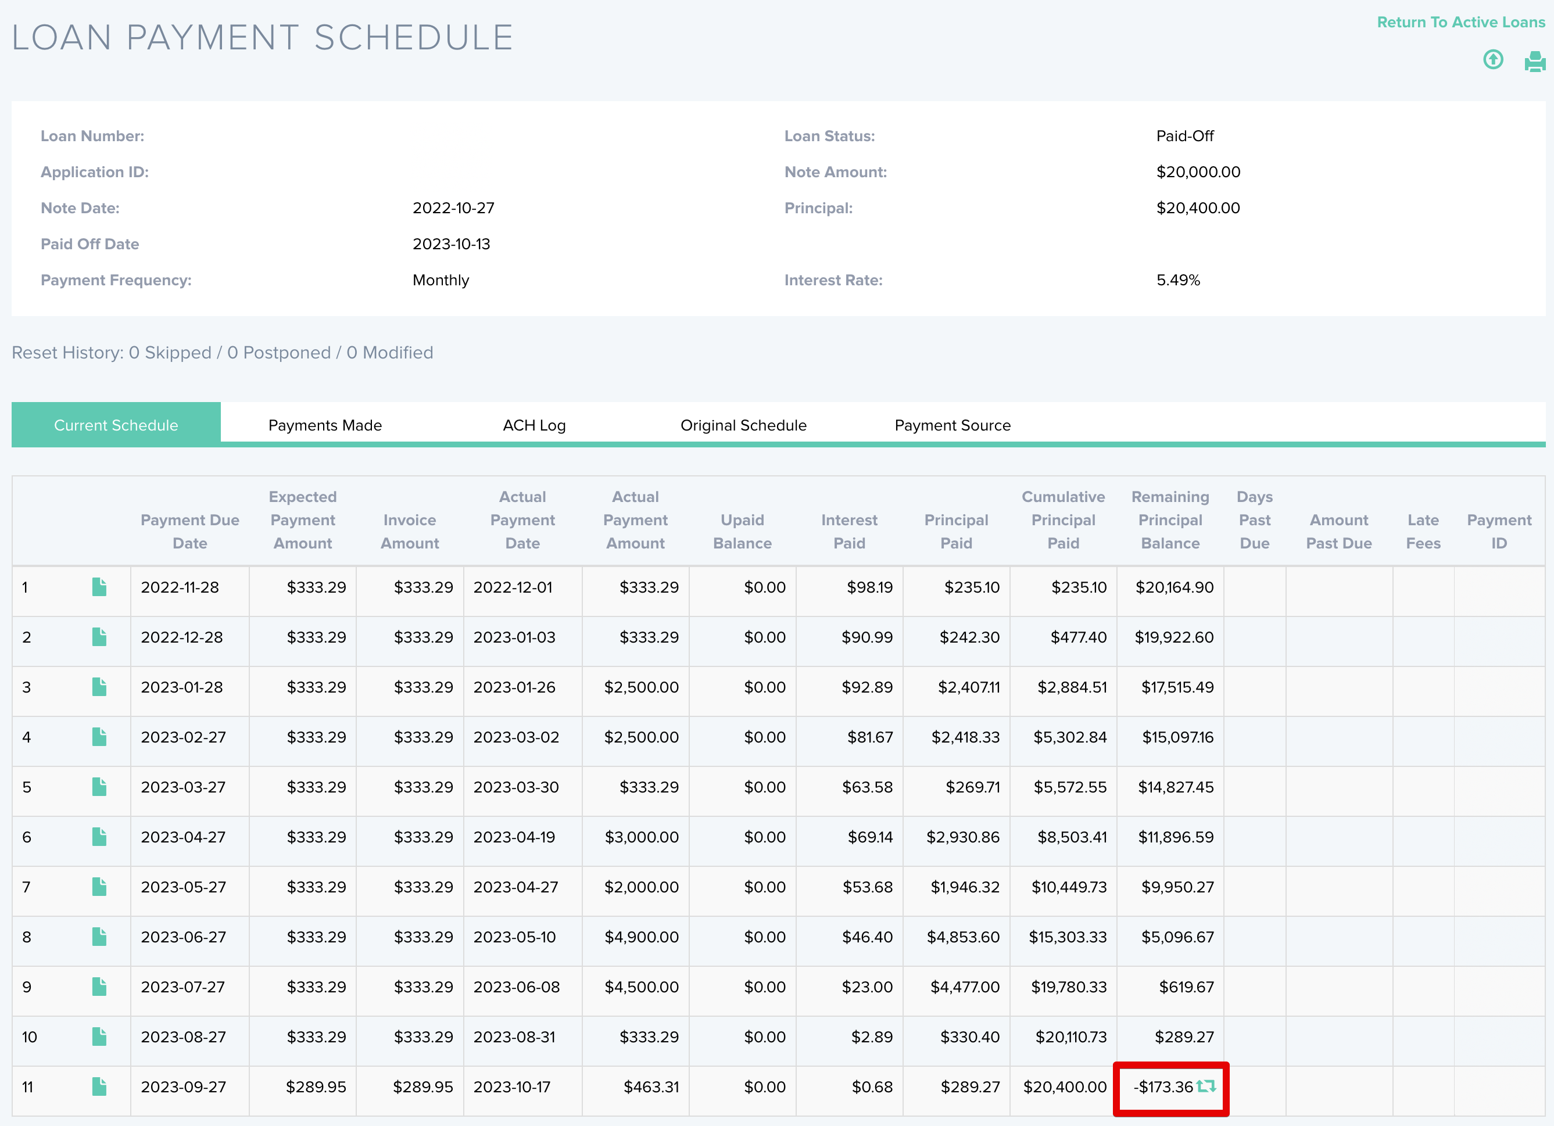Open document icon for payment row 8
Screen dimensions: 1554x1126
click(99, 937)
